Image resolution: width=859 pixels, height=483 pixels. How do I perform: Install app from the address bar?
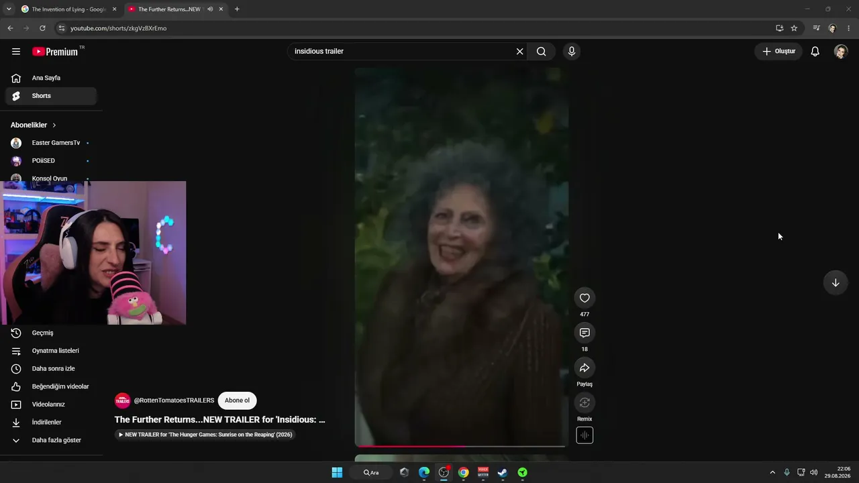click(x=779, y=28)
